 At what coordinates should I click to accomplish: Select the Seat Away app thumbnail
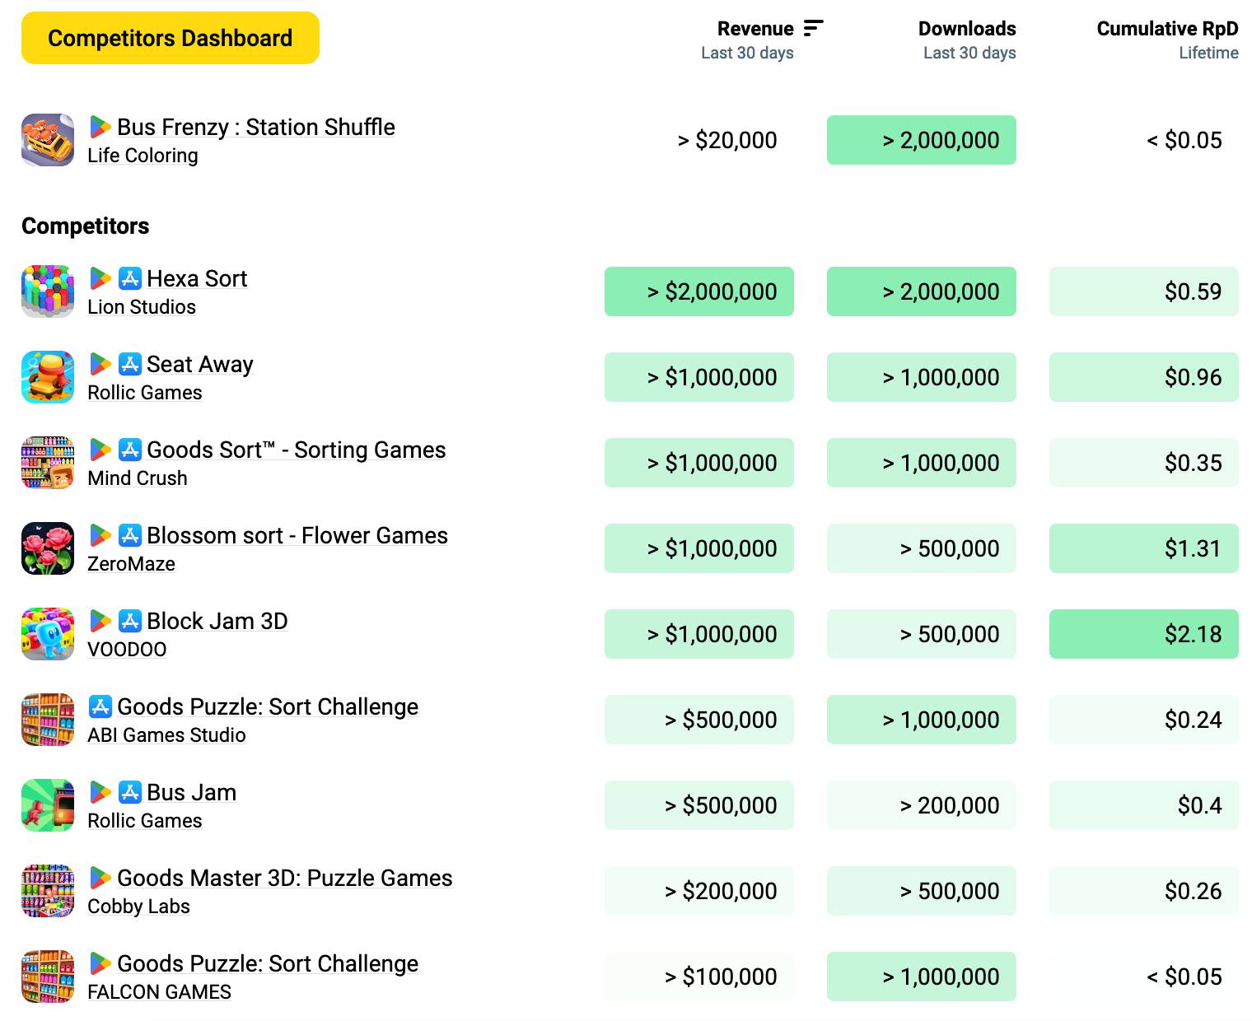48,377
